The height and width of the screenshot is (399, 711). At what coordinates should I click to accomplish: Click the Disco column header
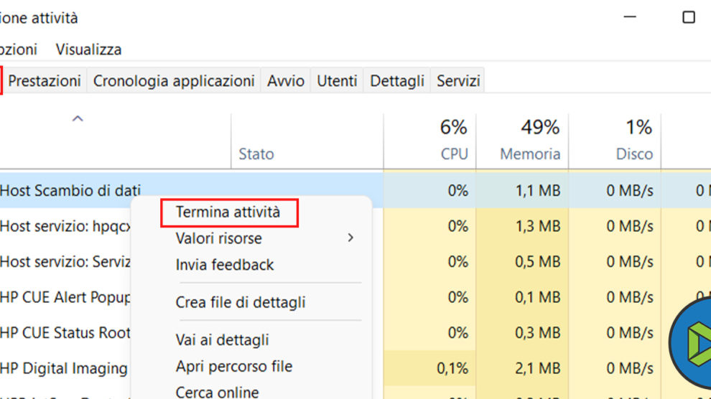click(x=634, y=141)
